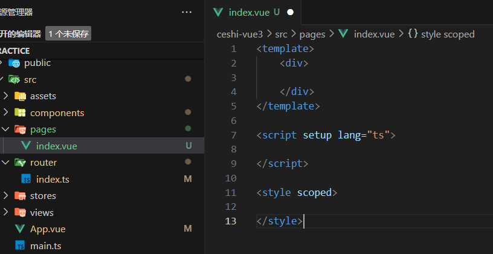Click the stores folder icon
This screenshot has height=254, width=493.
click(21, 196)
